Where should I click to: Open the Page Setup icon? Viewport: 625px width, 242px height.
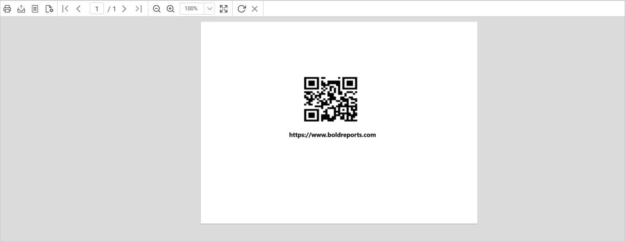coord(49,9)
